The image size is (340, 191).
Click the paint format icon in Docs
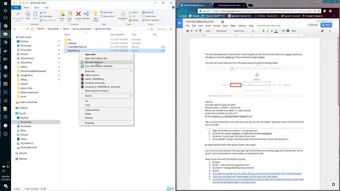(x=200, y=31)
